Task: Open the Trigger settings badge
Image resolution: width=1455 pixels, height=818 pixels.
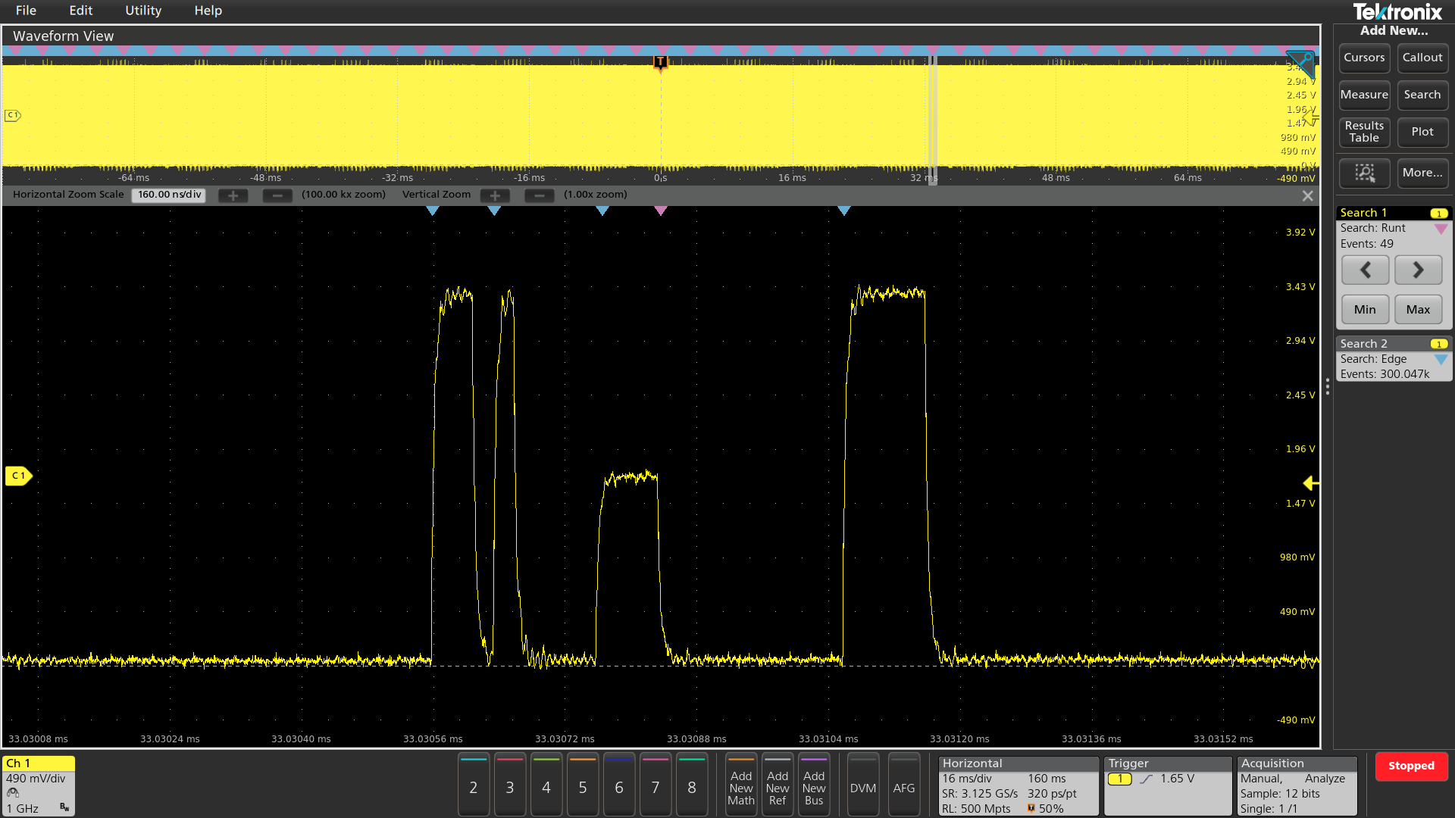Action: click(x=1168, y=785)
